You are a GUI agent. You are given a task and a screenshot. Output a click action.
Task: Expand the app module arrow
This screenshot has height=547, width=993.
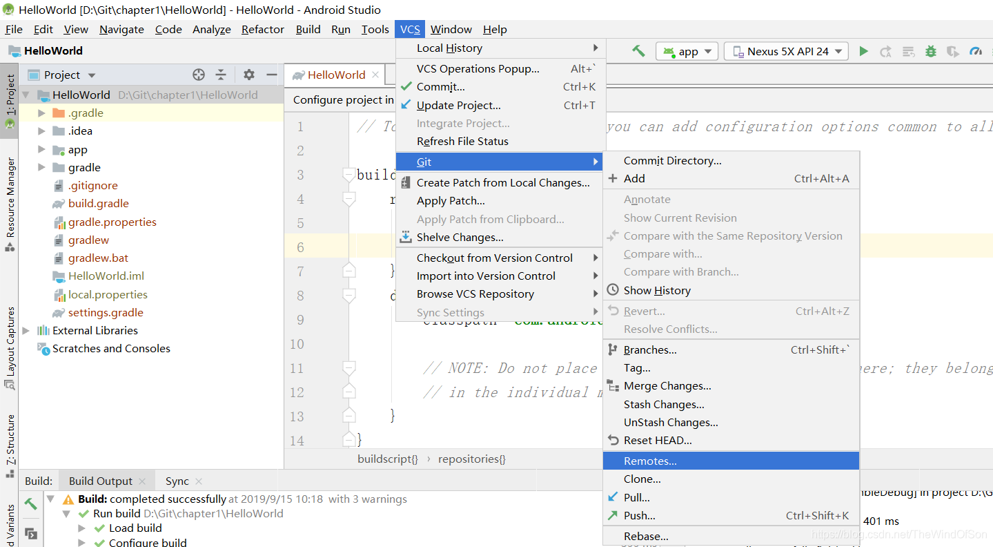click(41, 150)
